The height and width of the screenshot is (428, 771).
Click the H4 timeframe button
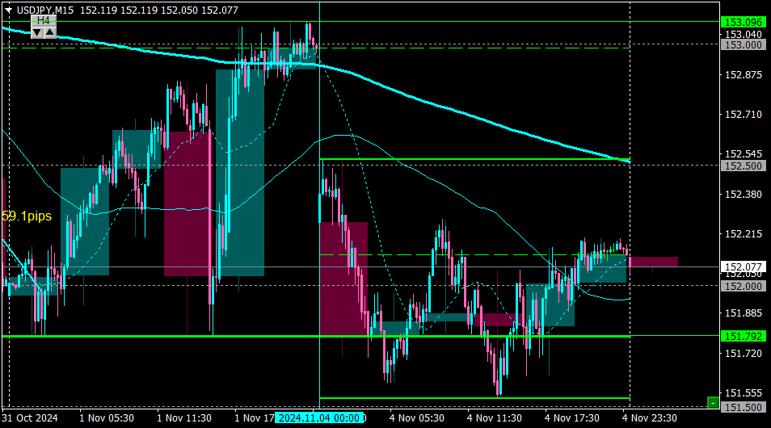coord(44,19)
